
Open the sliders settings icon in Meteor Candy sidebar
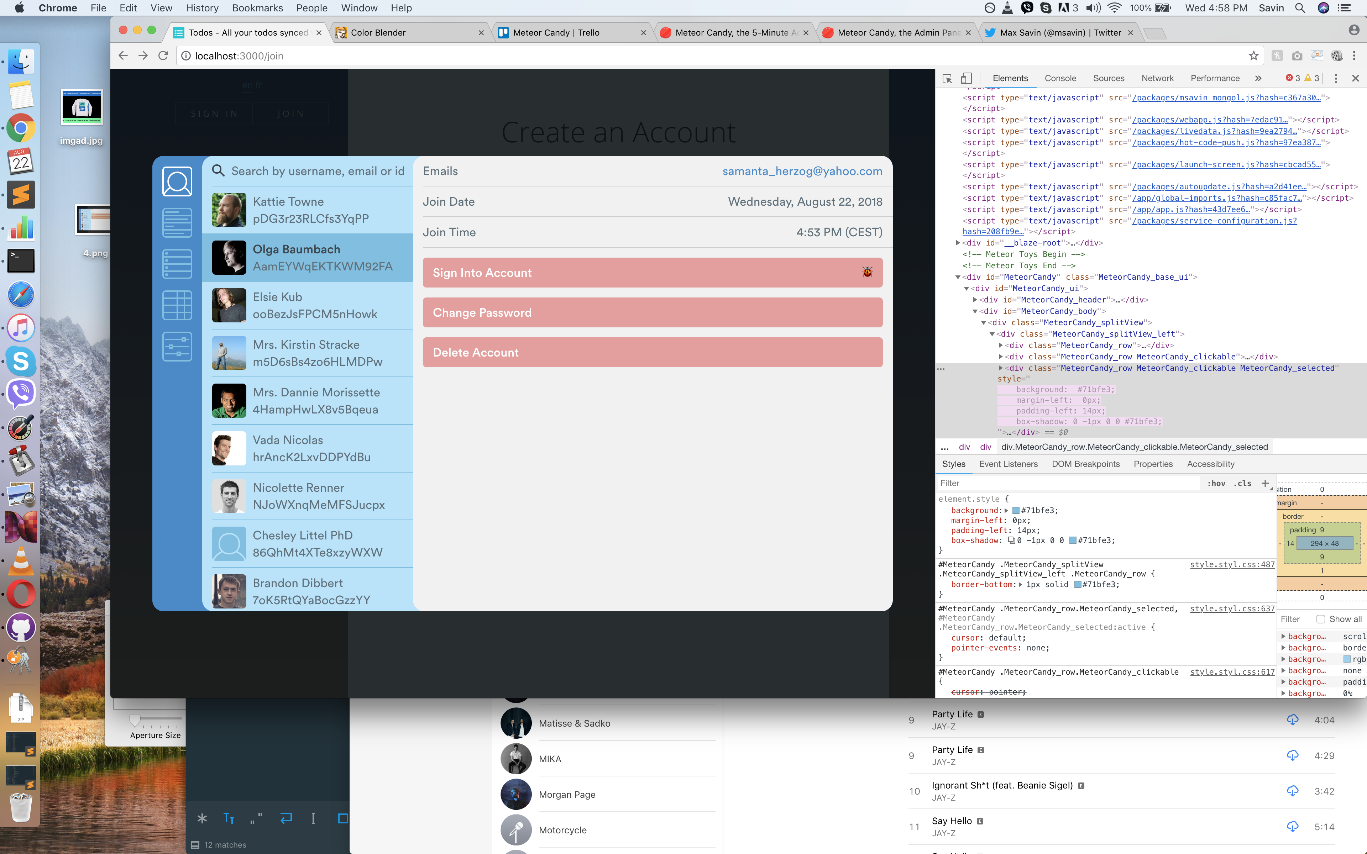(177, 346)
